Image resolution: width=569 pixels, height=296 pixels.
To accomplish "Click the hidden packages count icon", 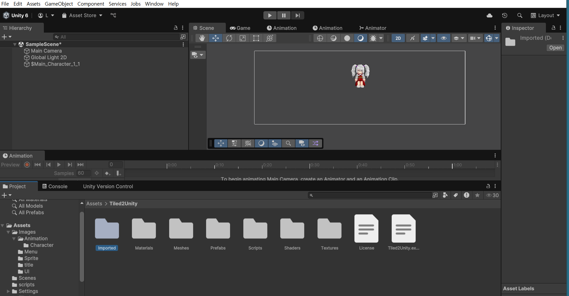I will tap(492, 195).
